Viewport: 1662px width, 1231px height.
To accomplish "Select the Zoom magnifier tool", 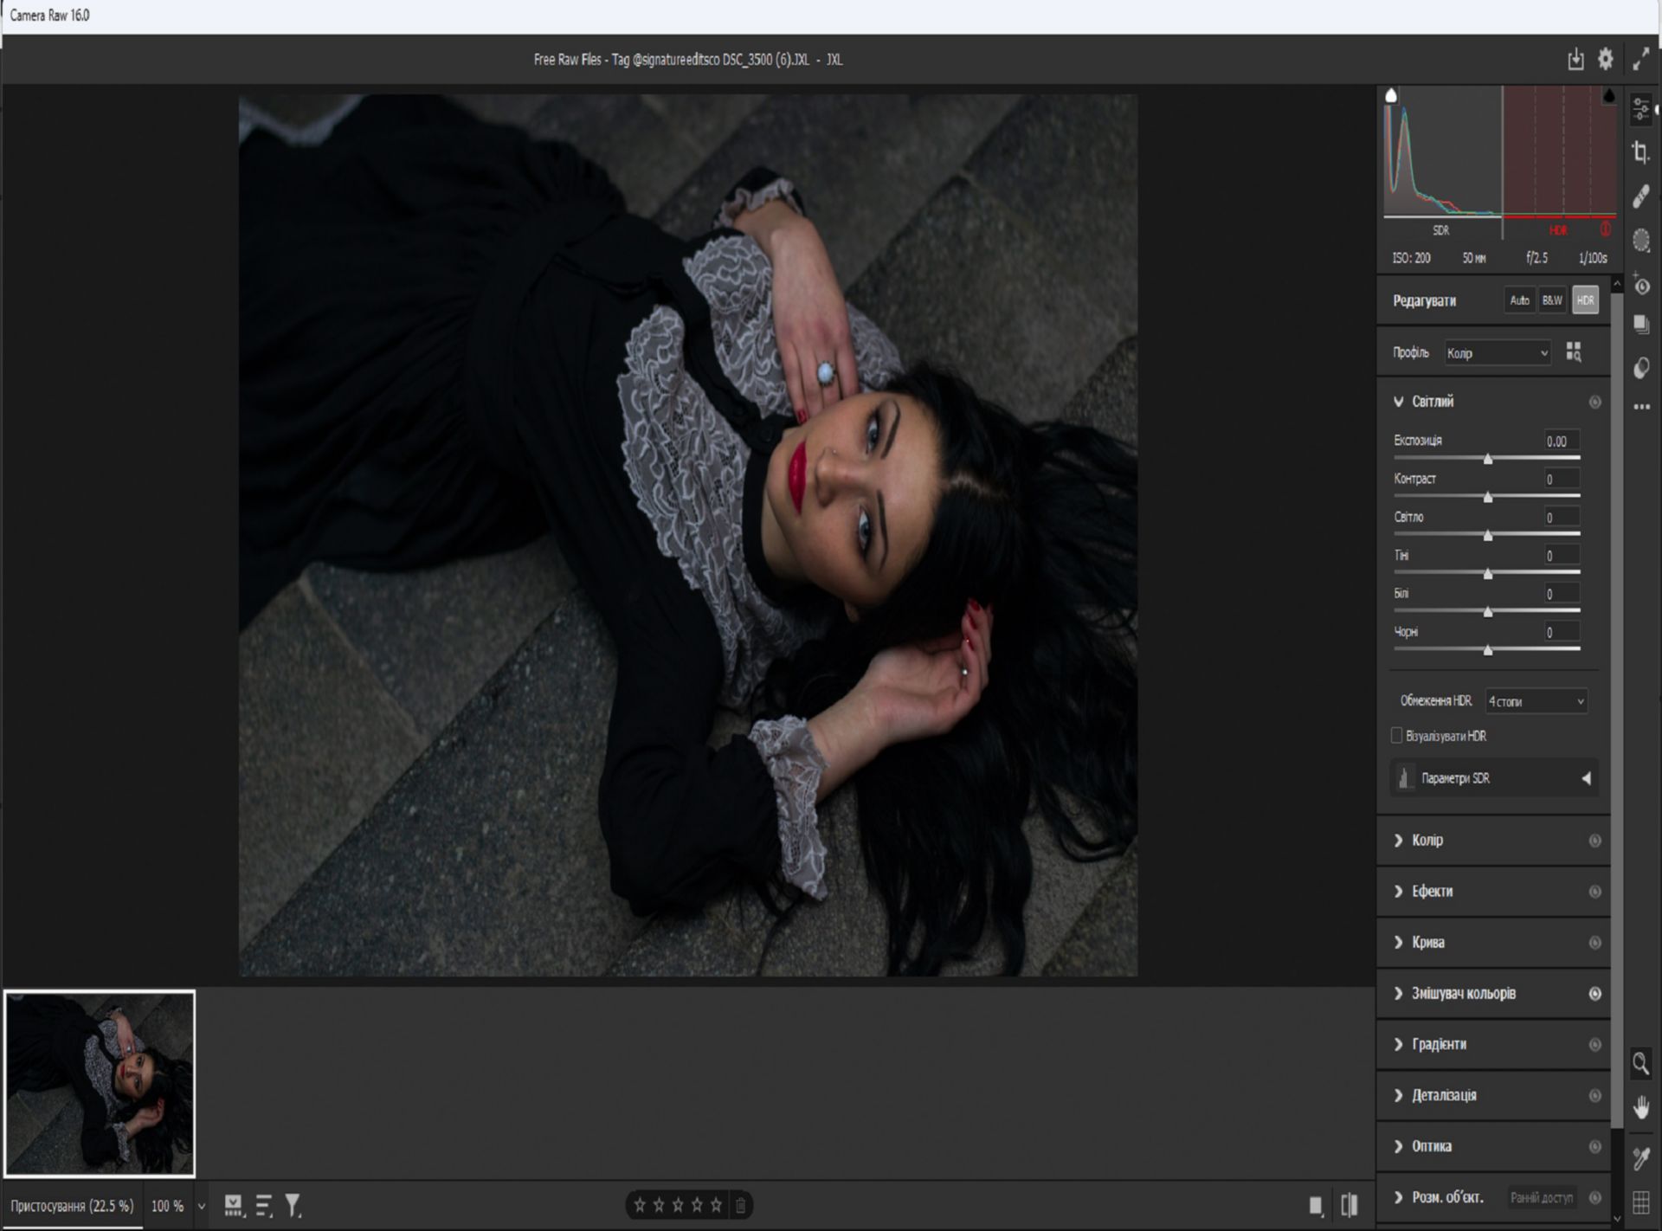I will (x=1640, y=1063).
